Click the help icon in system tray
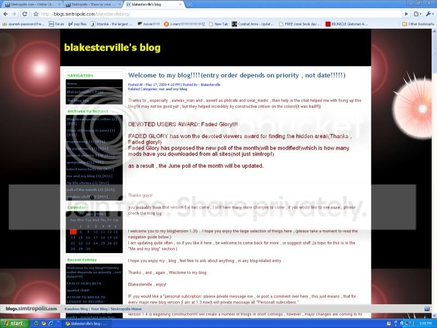The width and height of the screenshot is (437, 328). [x=389, y=324]
